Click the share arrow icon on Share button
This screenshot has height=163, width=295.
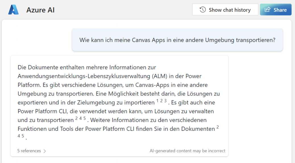tap(267, 10)
